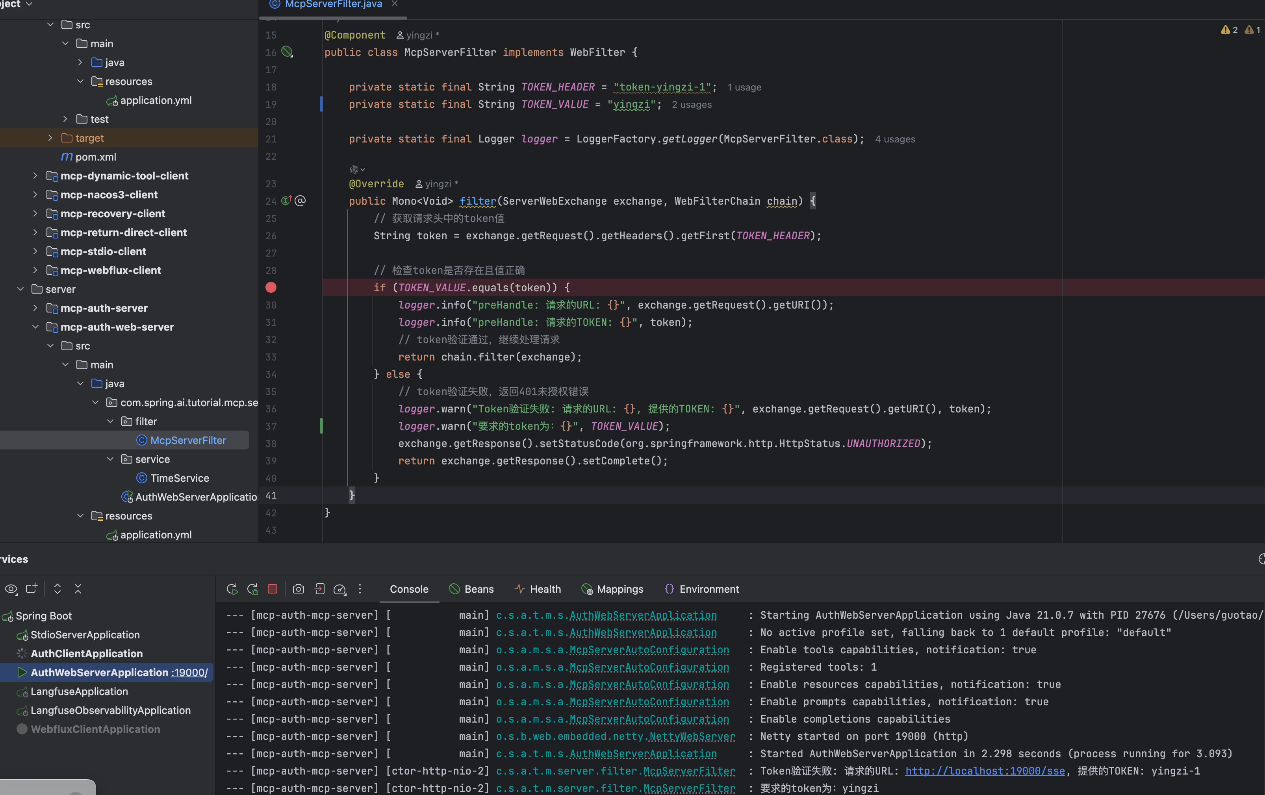Expand the mcp-auth-server module
Image resolution: width=1265 pixels, height=795 pixels.
35,308
